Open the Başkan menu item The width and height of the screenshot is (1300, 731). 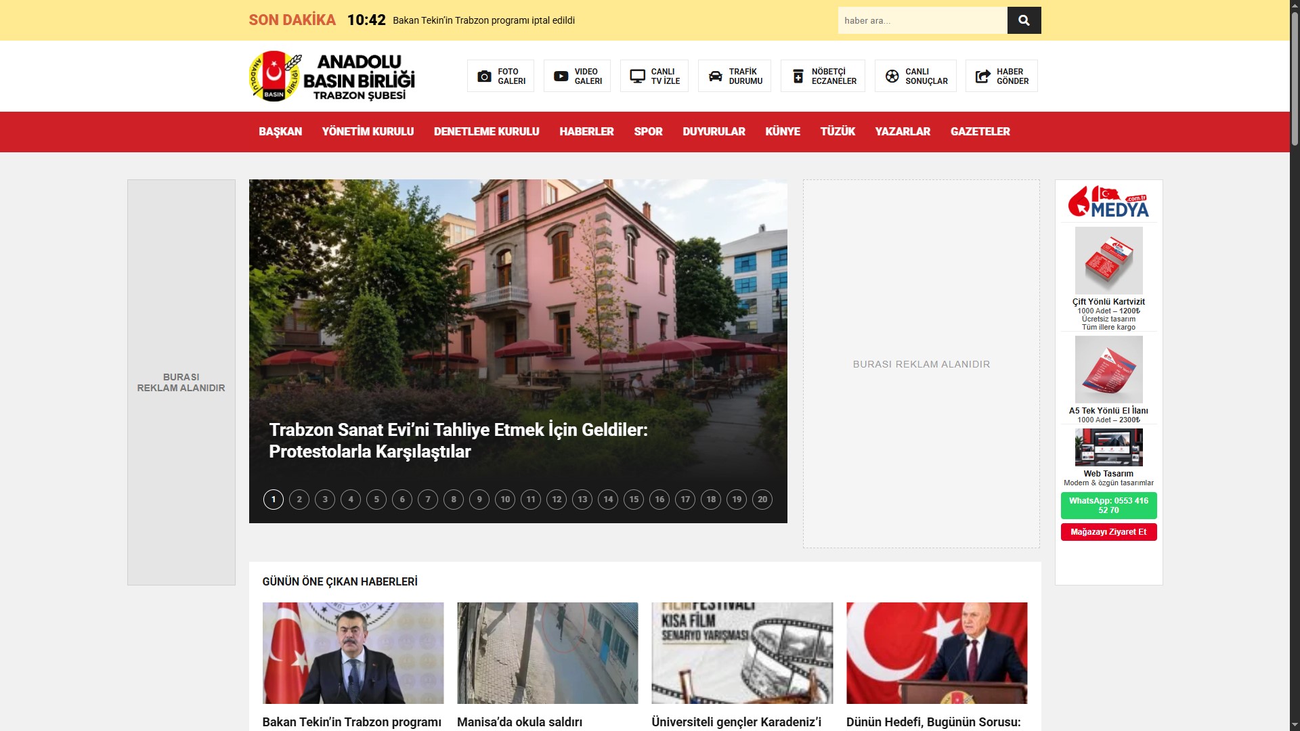coord(280,131)
